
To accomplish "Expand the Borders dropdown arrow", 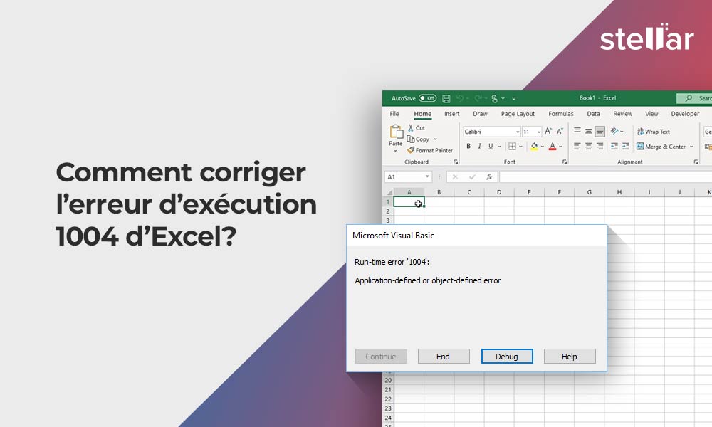I will coord(521,147).
